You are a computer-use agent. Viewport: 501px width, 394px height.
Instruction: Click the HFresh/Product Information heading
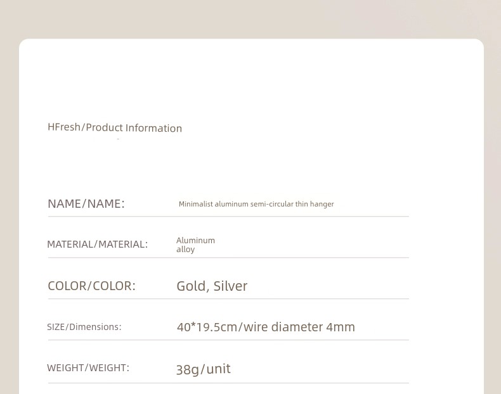[x=115, y=127]
